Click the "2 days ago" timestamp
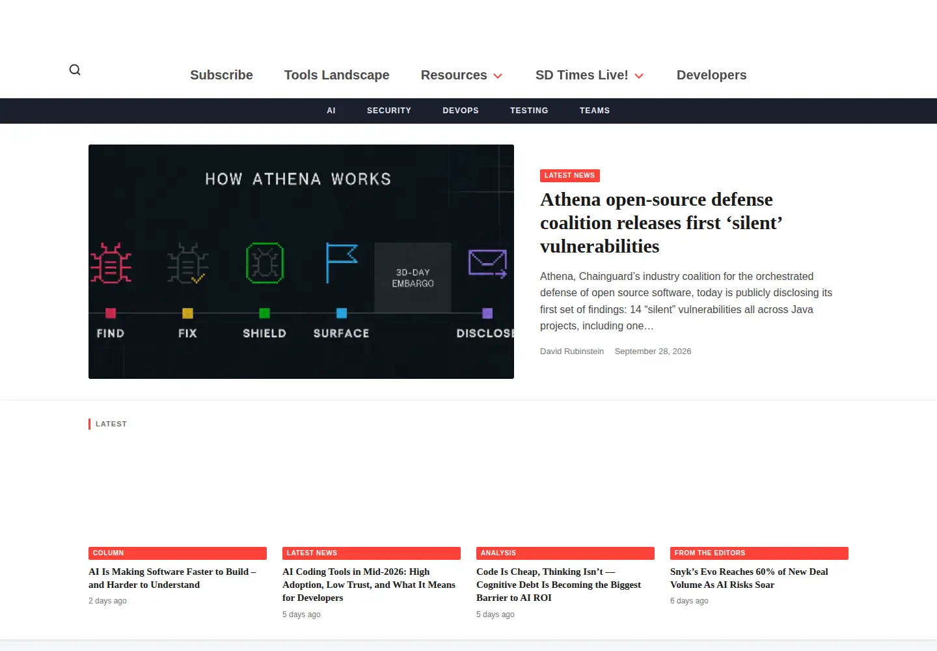Screen dimensions: 937x651 (107, 601)
